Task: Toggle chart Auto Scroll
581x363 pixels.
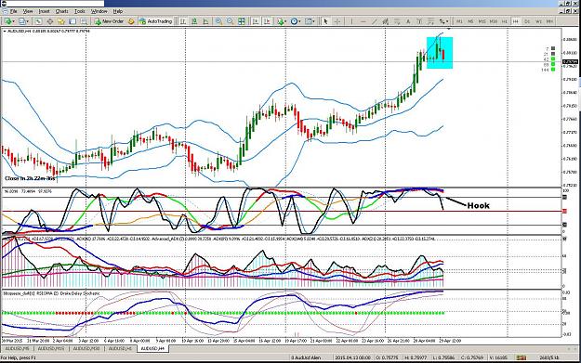Action: point(255,21)
